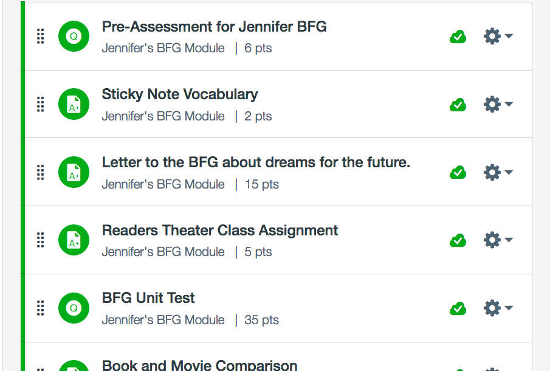Click assignment icon beside Letter to the BFG
The height and width of the screenshot is (371, 550).
point(74,173)
